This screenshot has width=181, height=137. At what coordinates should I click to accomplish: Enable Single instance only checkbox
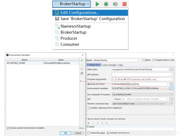point(154,60)
